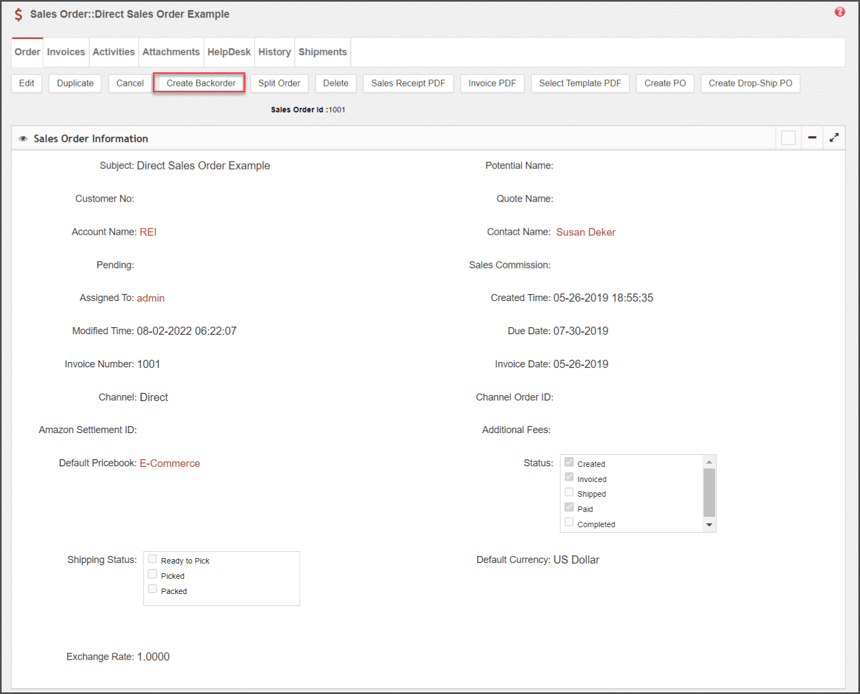The height and width of the screenshot is (694, 860).
Task: Click the Split Order button
Action: coord(279,83)
